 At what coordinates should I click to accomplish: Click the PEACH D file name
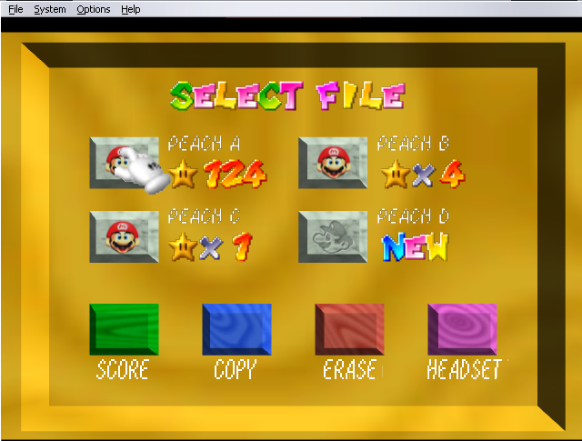coord(413,216)
